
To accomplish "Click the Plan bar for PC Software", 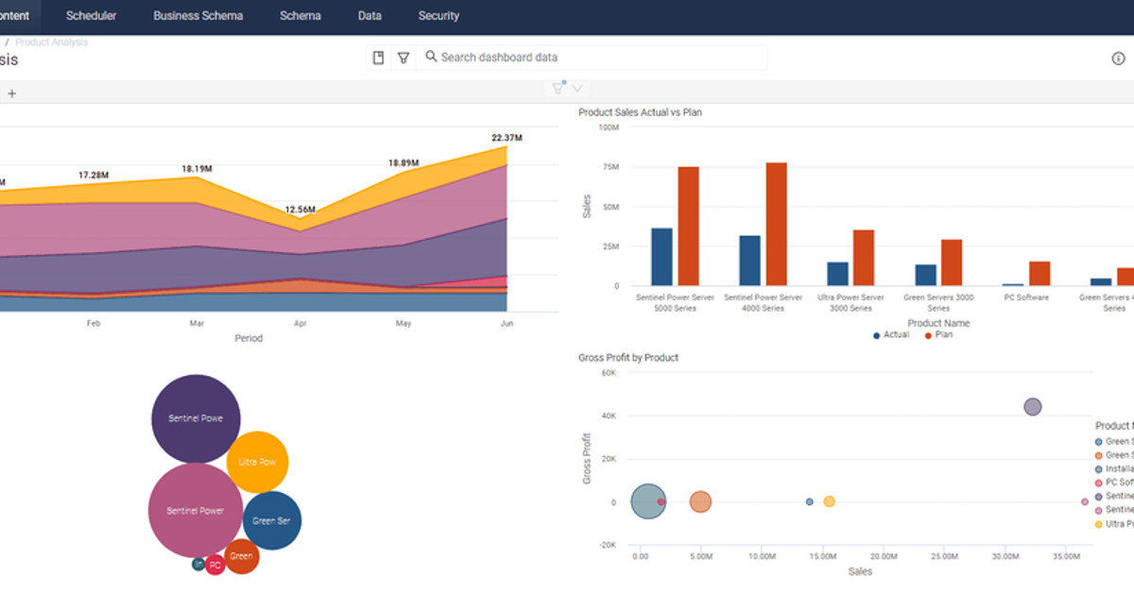I will (1039, 274).
